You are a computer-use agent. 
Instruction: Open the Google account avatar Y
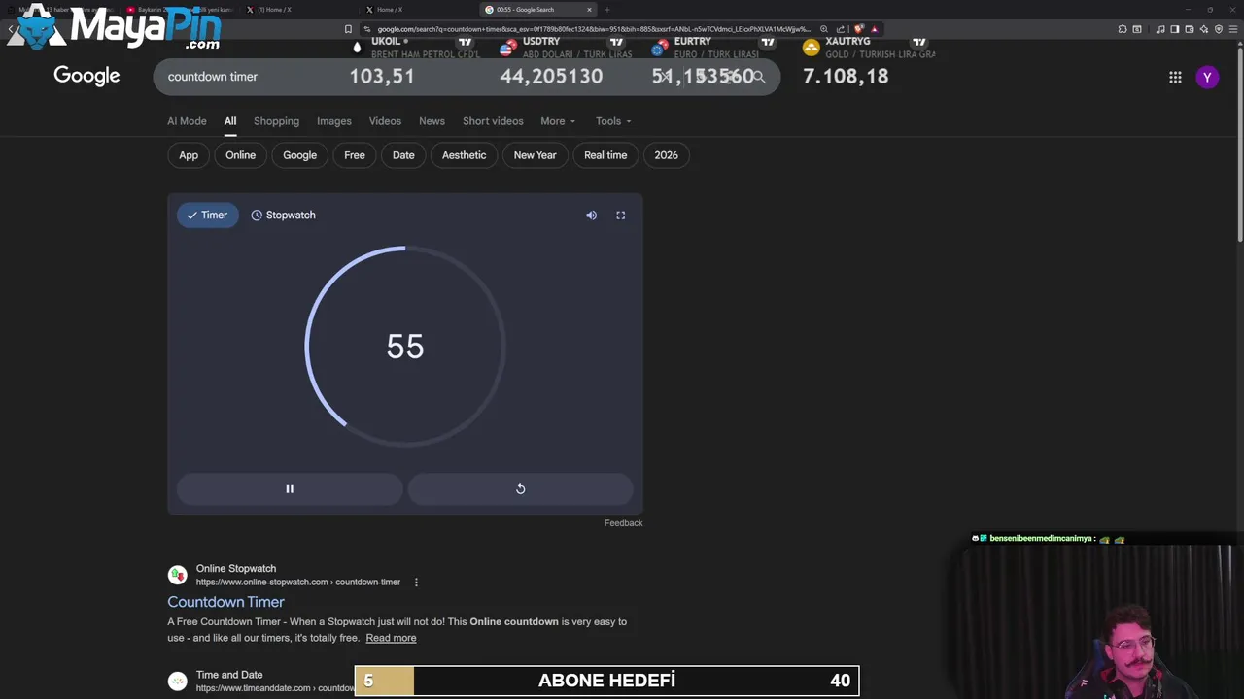click(x=1207, y=77)
